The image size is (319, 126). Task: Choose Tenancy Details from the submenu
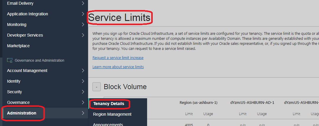tap(108, 104)
